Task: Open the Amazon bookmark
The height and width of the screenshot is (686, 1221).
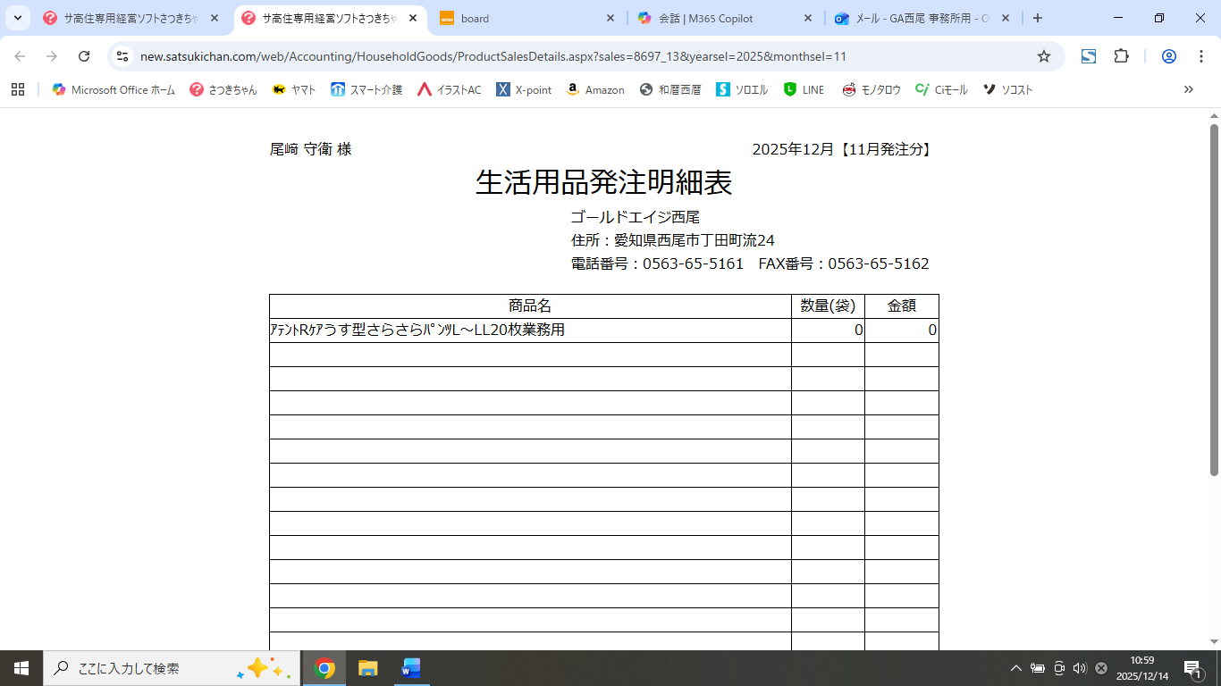Action: (x=595, y=89)
